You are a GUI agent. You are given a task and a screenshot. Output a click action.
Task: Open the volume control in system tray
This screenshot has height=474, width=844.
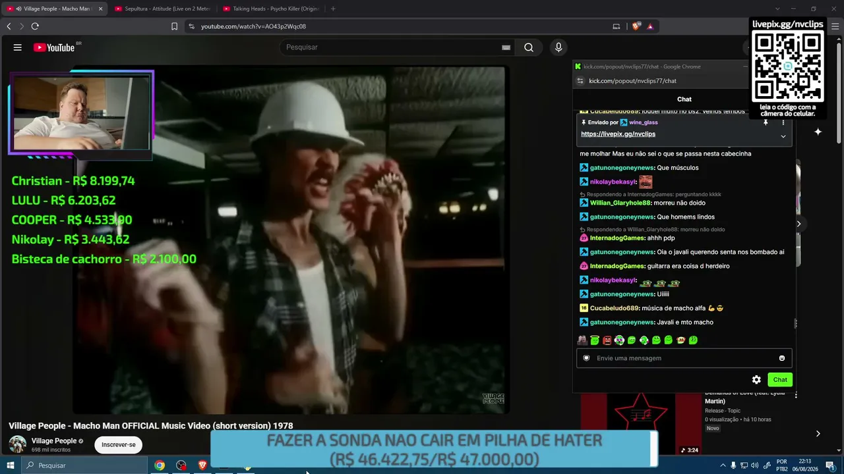754,465
